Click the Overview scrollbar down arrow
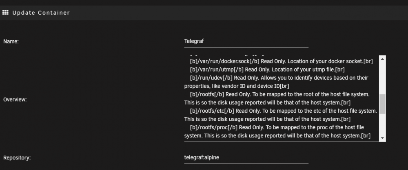The height and width of the screenshot is (170, 408). tap(382, 138)
